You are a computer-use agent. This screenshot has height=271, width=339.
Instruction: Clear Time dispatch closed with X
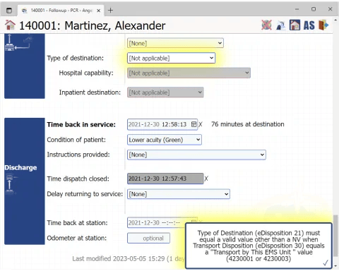206,179
